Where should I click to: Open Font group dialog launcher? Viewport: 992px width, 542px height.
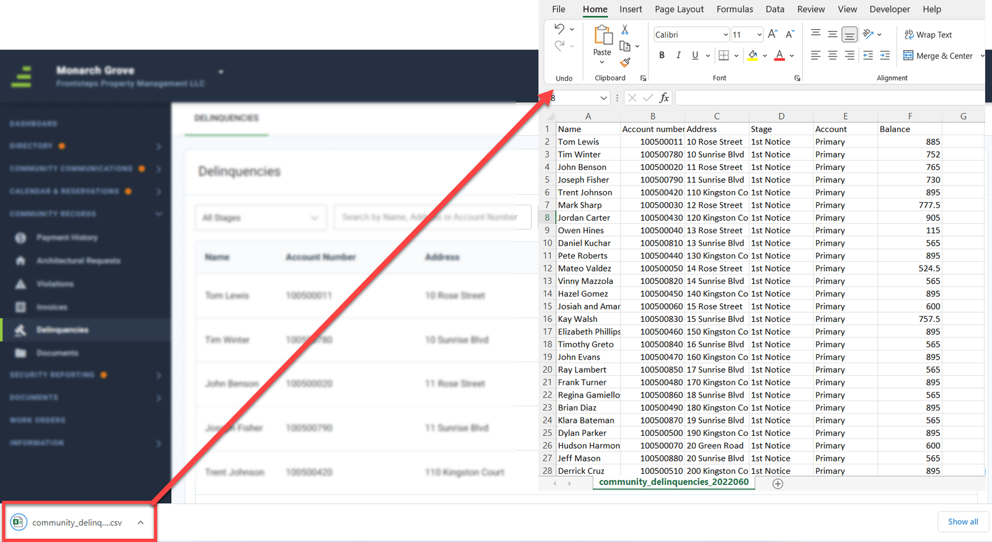(797, 78)
